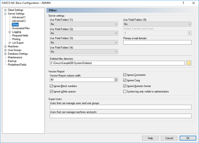Confirm settings with the OK button

point(188,138)
